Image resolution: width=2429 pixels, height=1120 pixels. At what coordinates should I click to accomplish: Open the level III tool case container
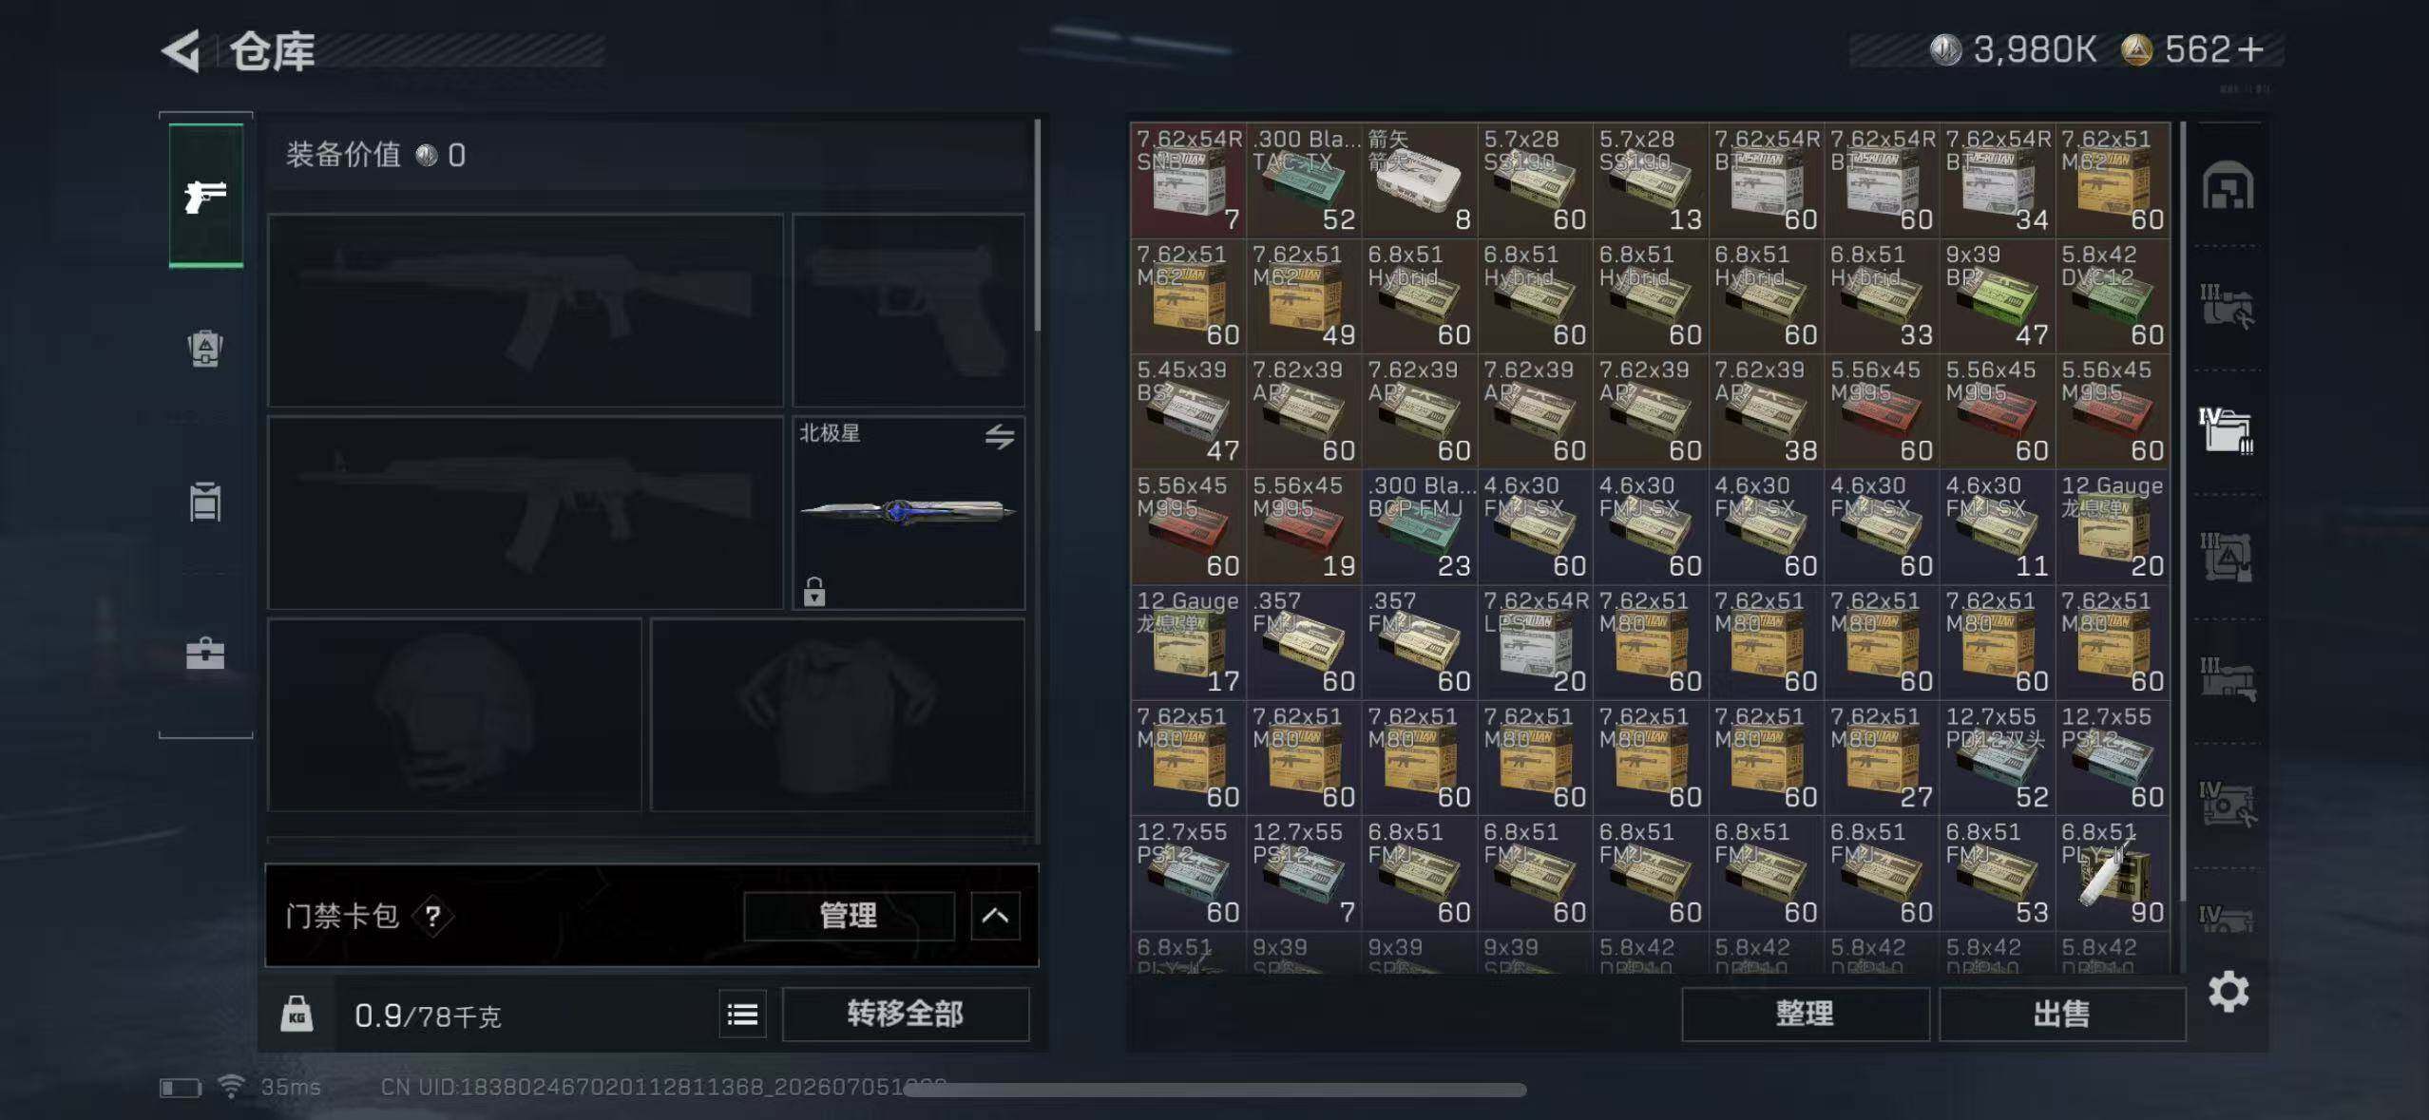click(x=2228, y=307)
